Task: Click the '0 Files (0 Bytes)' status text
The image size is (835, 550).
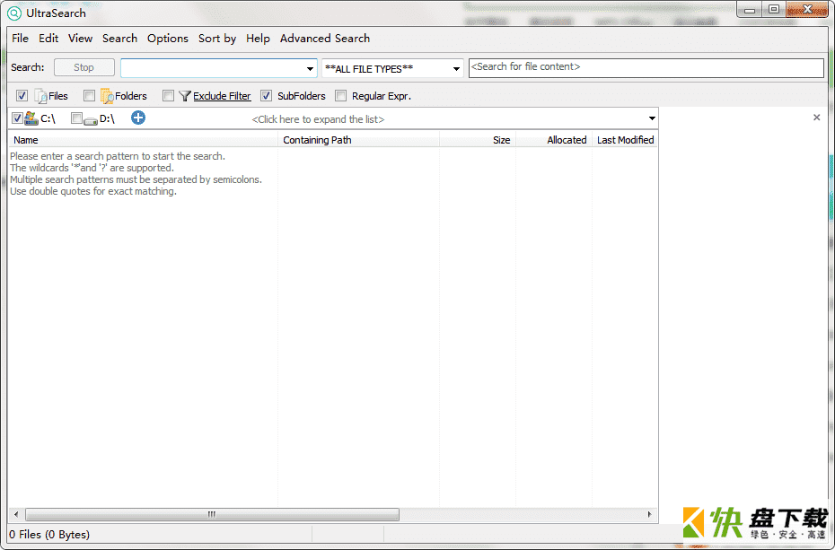Action: click(x=49, y=535)
